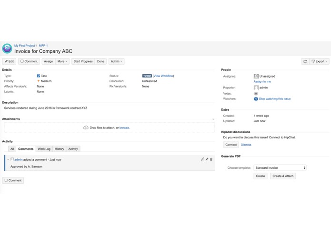
Task: Edit the admin comment with the pencil icon
Action: [x=207, y=159]
